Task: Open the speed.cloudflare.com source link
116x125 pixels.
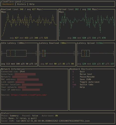Action: 29,95
